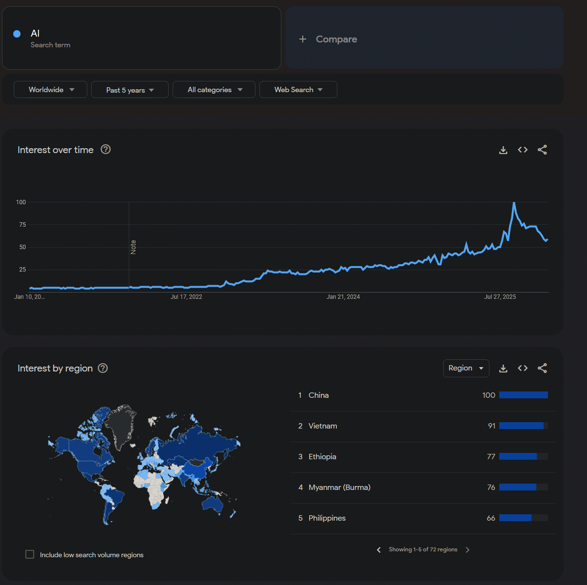587x585 pixels.
Task: Go to previous regions page
Action: 379,550
